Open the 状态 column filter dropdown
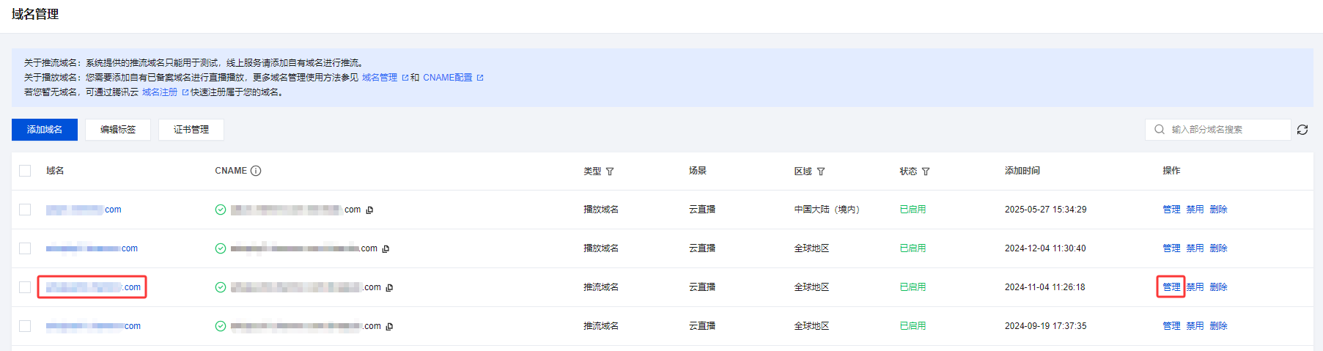Viewport: 1323px width, 351px height. [x=926, y=171]
